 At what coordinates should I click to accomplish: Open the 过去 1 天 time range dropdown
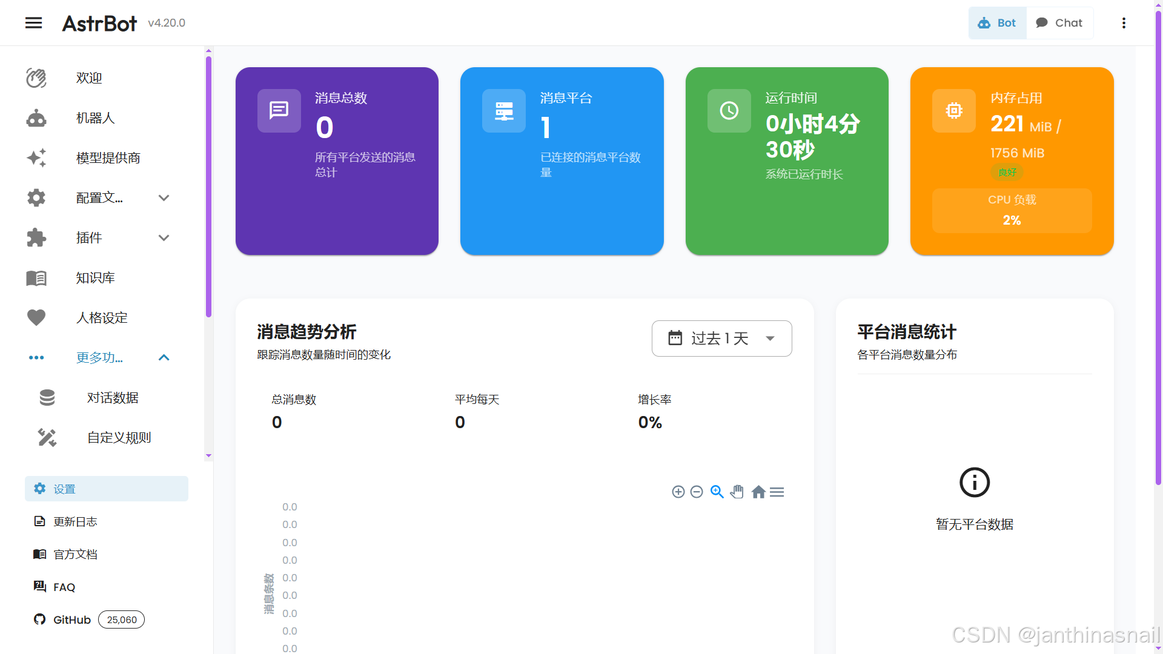tap(722, 339)
